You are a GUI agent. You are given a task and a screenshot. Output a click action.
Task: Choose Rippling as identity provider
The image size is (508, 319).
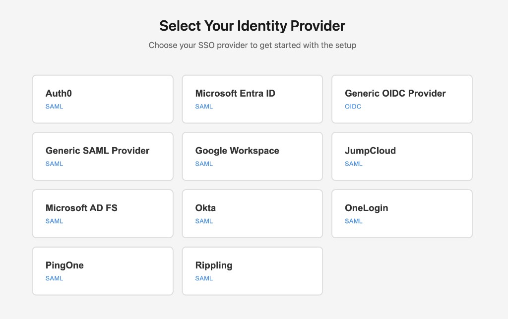pos(253,271)
